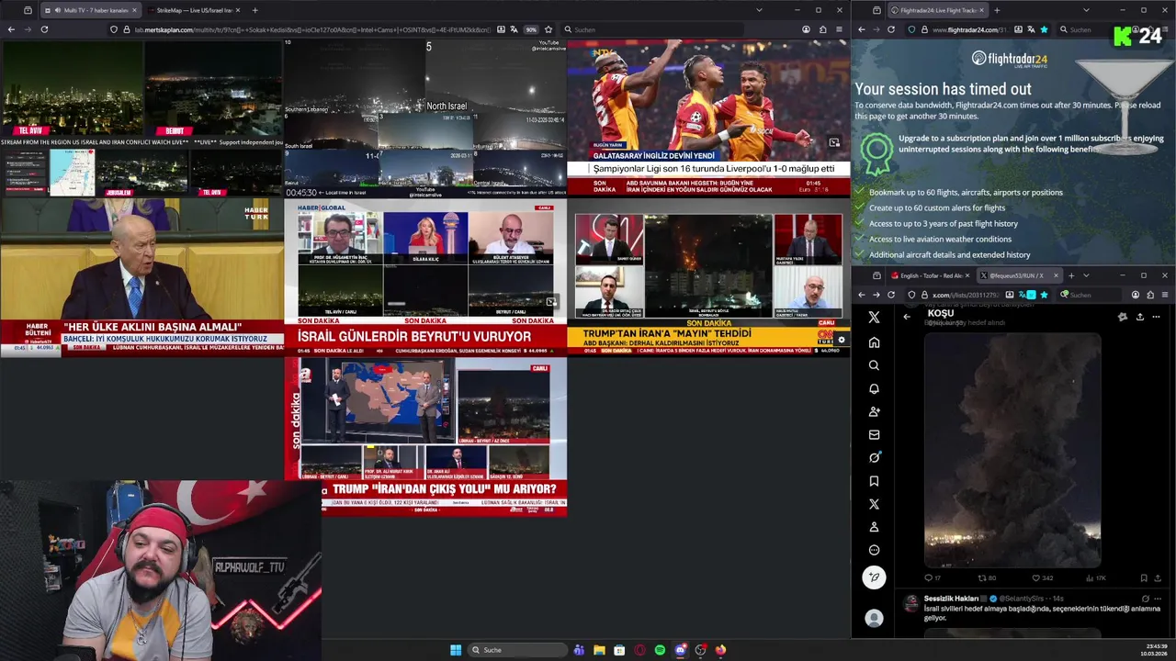
Task: Open File Explorer from the taskbar
Action: click(599, 650)
